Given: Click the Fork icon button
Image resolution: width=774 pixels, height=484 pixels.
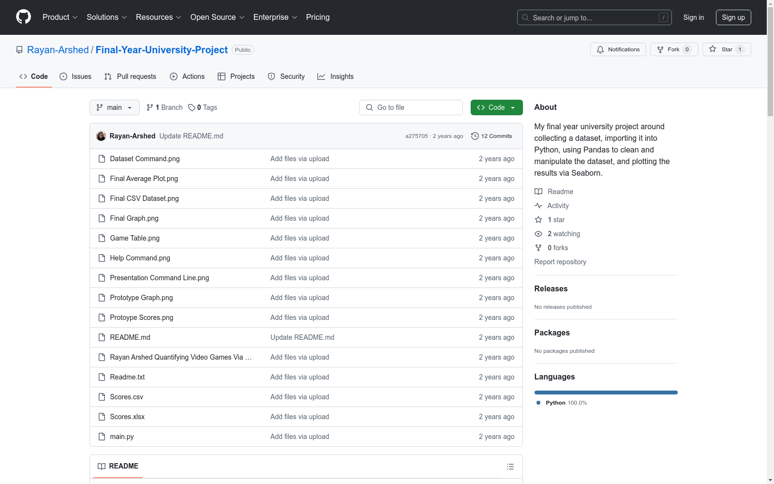Looking at the screenshot, I should [x=674, y=49].
